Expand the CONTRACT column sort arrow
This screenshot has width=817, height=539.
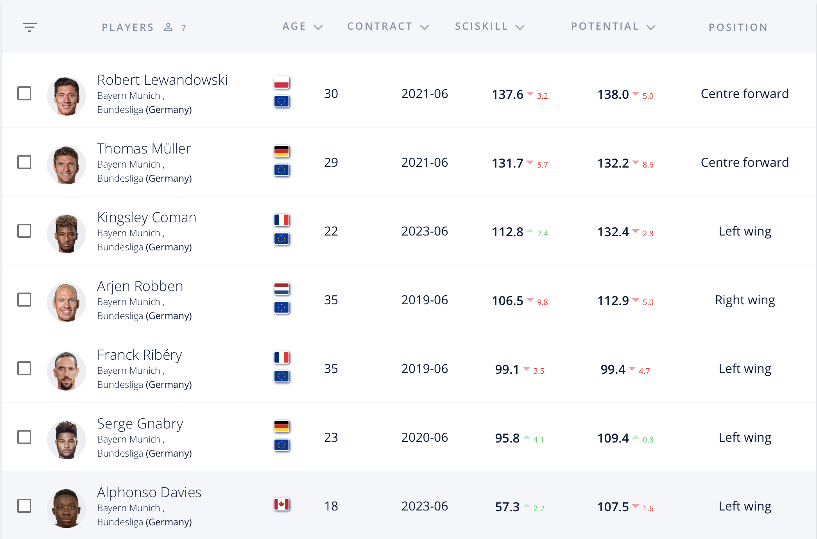pos(425,27)
